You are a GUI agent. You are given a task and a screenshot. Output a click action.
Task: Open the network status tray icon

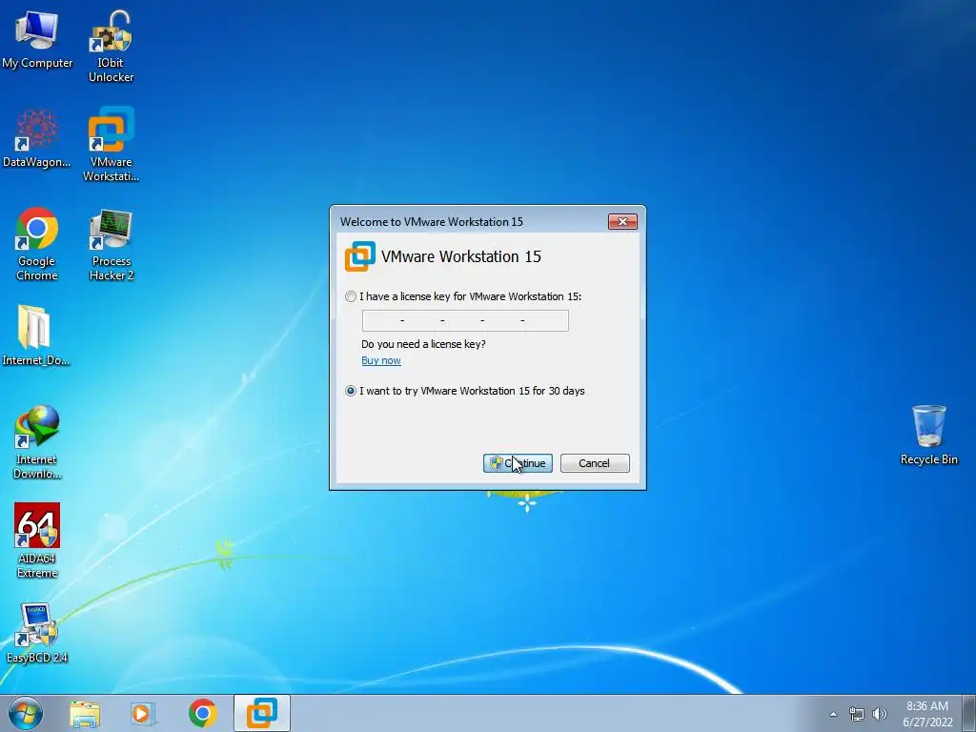(857, 714)
